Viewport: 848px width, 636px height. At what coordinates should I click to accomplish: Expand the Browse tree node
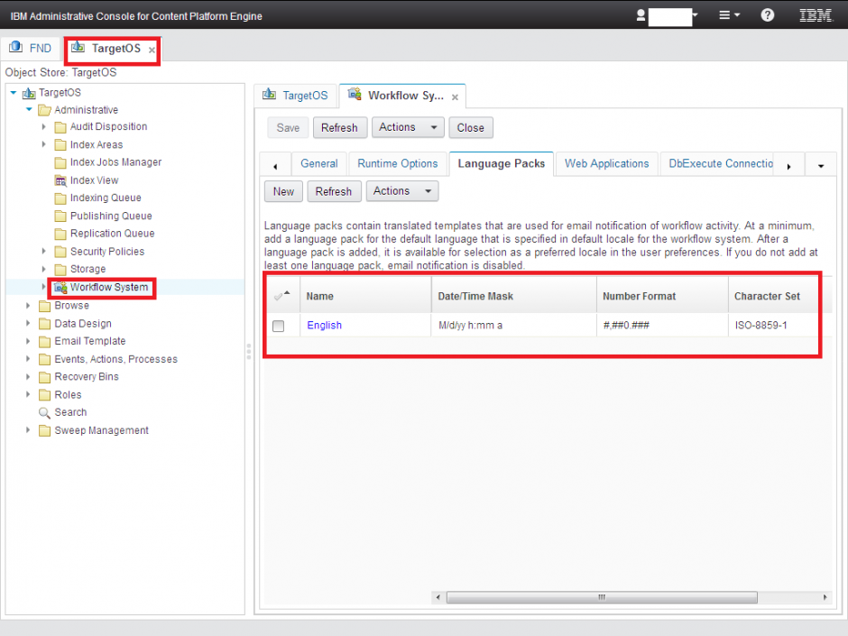27,305
